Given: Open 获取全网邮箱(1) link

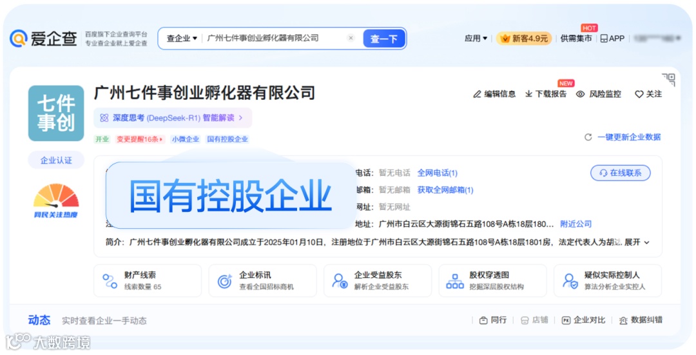Looking at the screenshot, I should click(445, 190).
